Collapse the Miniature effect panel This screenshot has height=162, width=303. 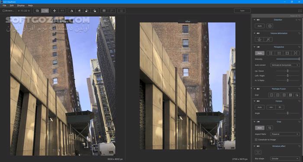tap(255, 146)
